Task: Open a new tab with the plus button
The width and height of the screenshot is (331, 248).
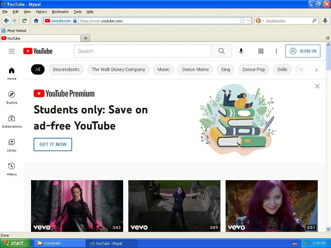Action: 85,38
